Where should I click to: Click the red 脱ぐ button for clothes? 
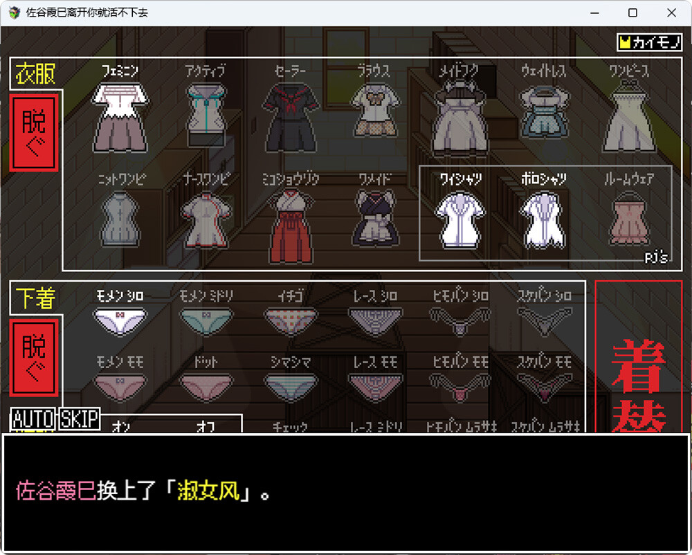pos(34,133)
